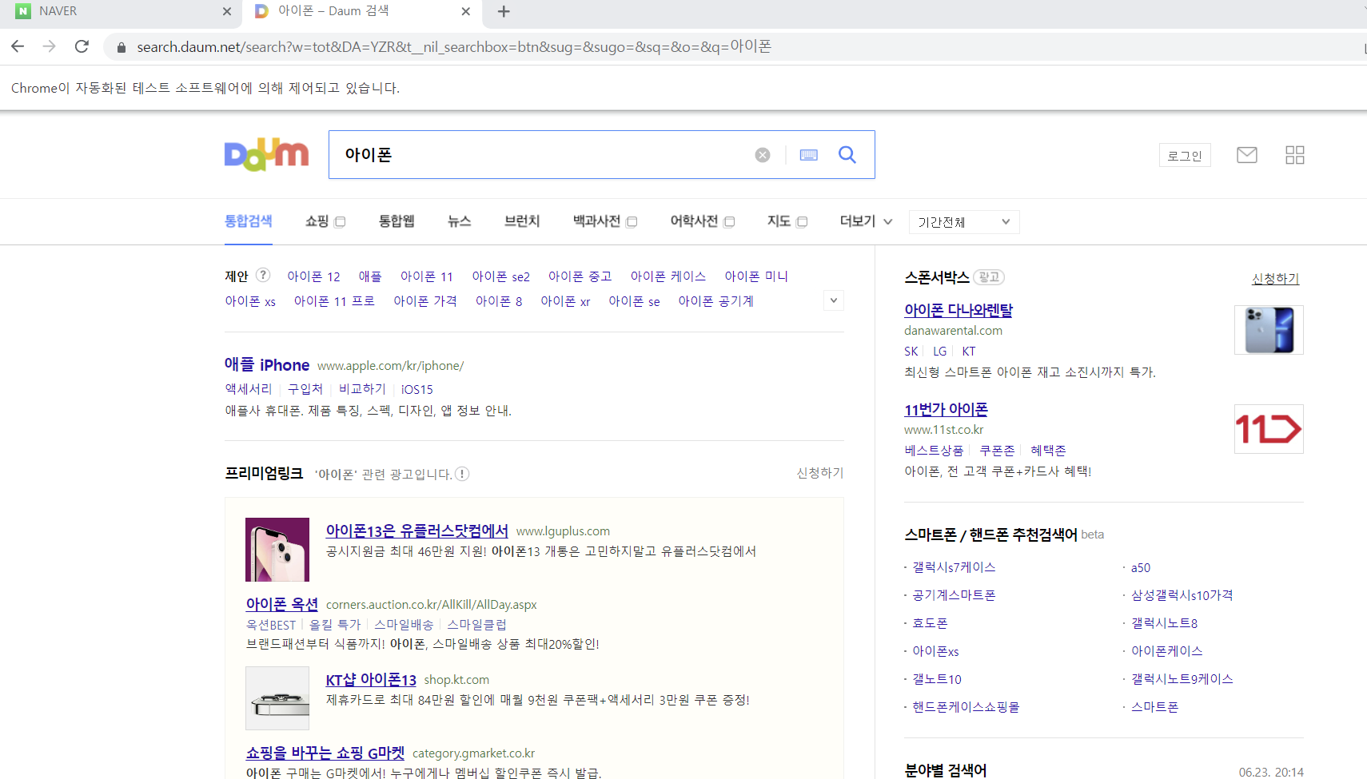The width and height of the screenshot is (1367, 779).
Task: Click 신청하기 in 스폰서박스
Action: click(x=1275, y=278)
